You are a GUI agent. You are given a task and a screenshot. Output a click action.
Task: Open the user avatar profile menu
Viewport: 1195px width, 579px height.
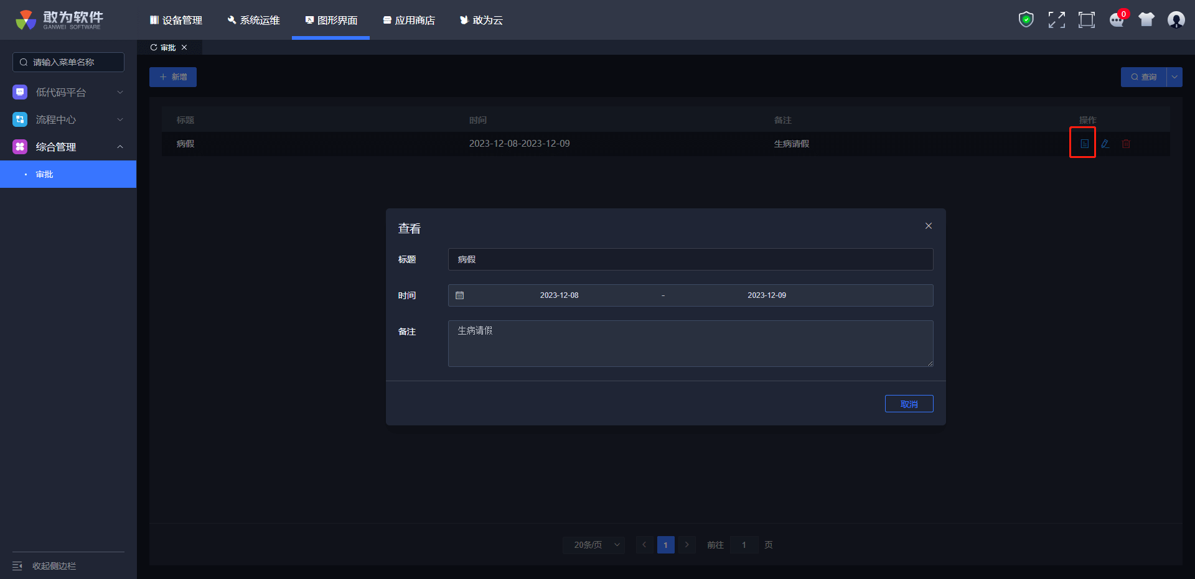coord(1176,20)
